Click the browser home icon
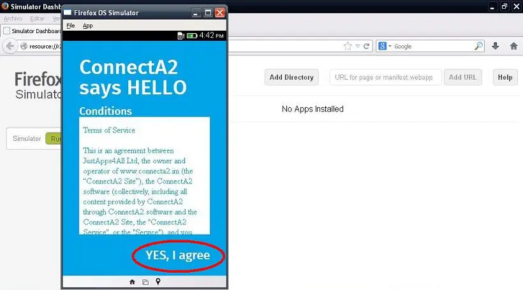 point(513,47)
